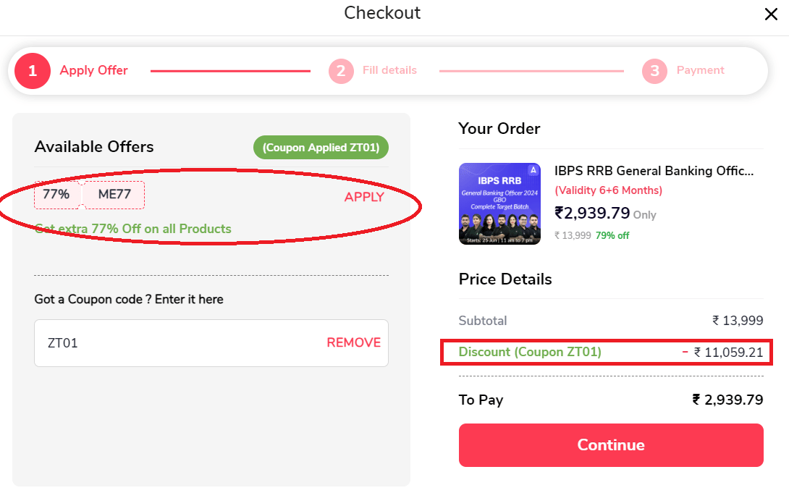This screenshot has width=789, height=493.
Task: Click inside the coupon code input field
Action: (x=145, y=342)
